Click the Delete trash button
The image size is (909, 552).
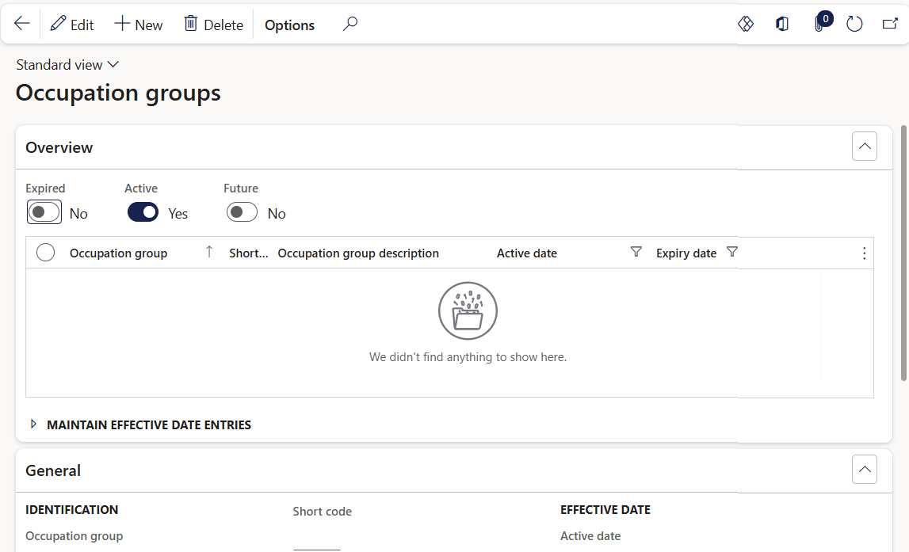tap(213, 25)
